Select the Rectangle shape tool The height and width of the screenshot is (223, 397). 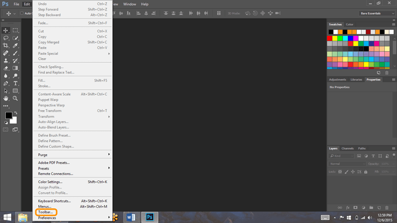15,91
